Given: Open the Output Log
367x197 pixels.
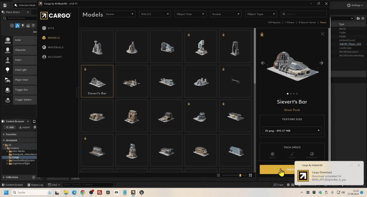Looking at the screenshot, I should [35, 185].
